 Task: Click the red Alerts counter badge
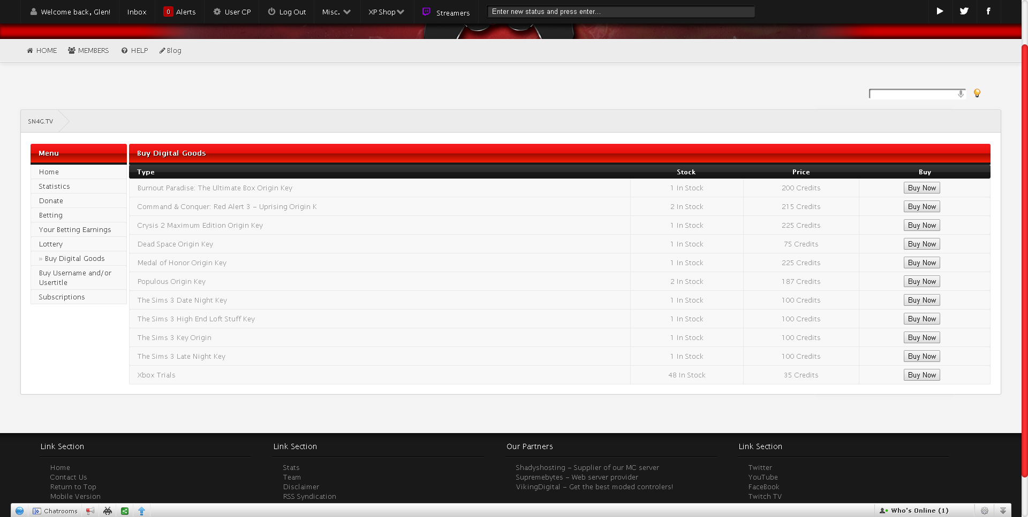tap(168, 12)
